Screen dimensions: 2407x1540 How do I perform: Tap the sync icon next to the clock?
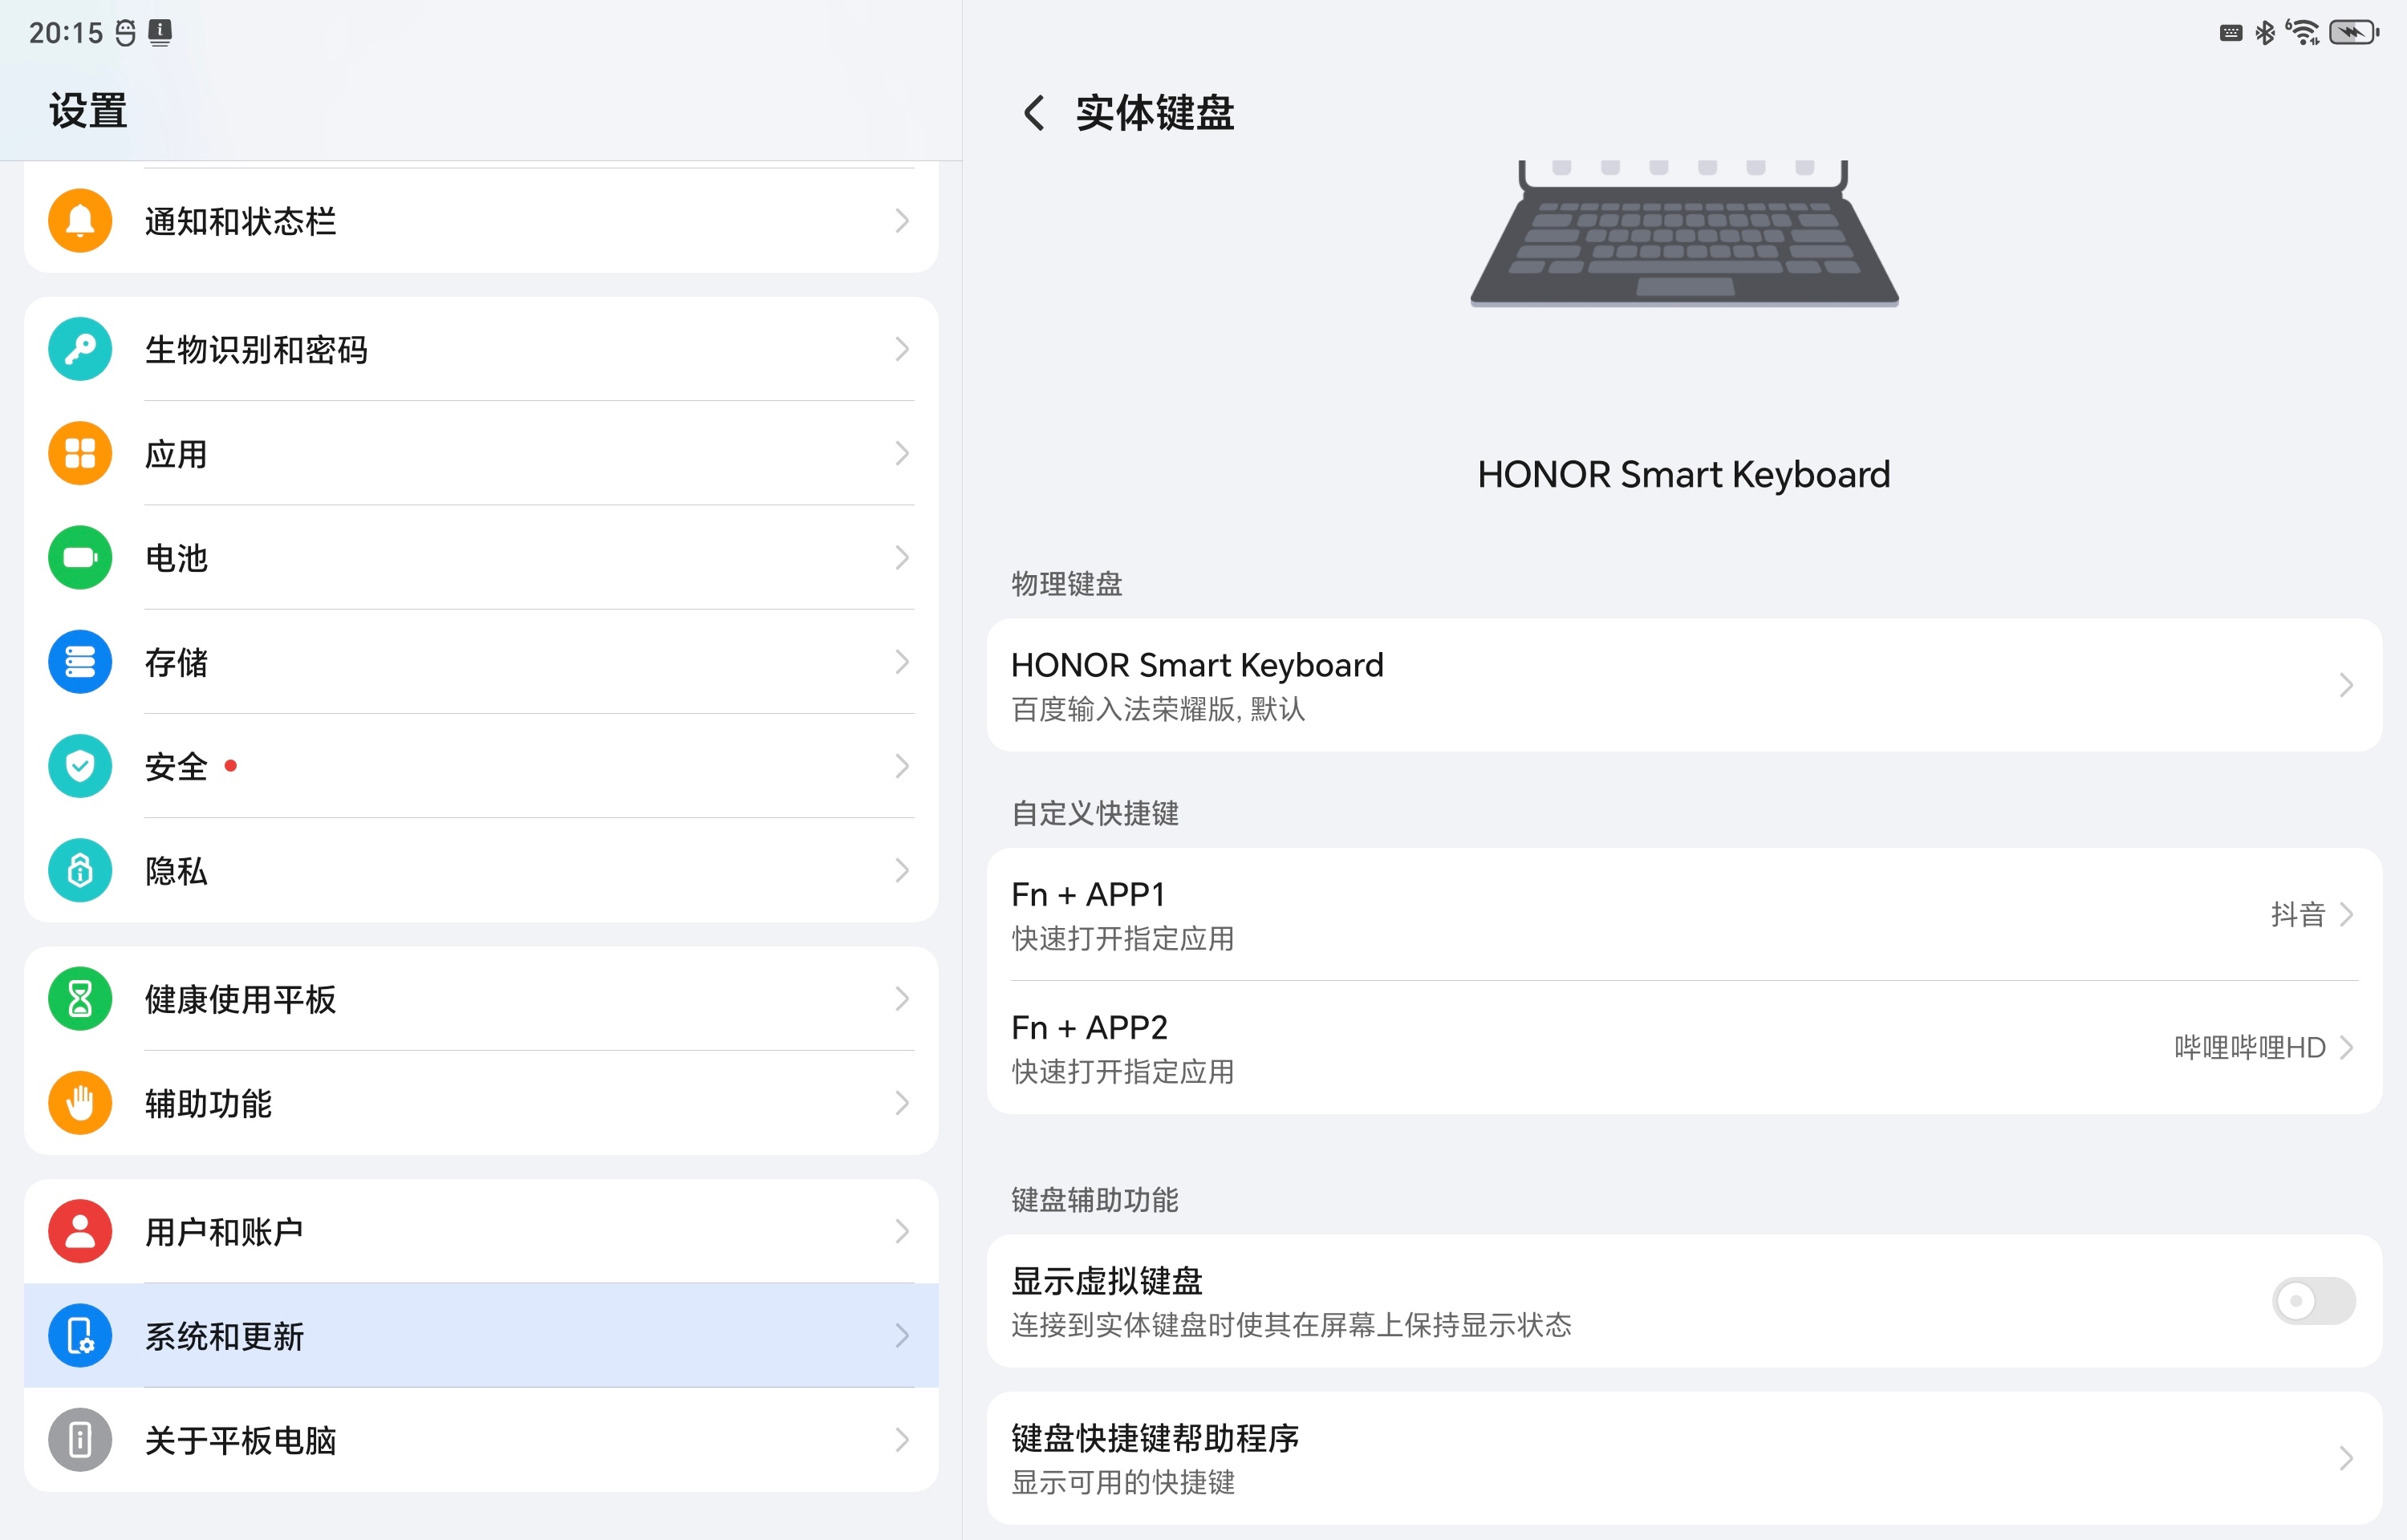click(126, 33)
